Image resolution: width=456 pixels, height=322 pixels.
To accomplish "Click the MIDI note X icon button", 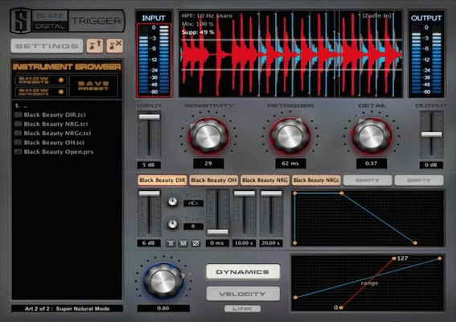I will (x=114, y=46).
